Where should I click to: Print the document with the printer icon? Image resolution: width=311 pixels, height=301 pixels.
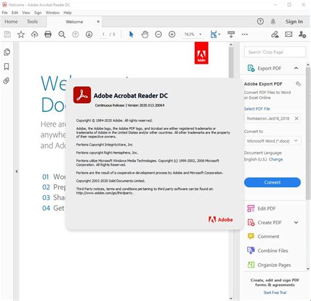click(x=48, y=34)
